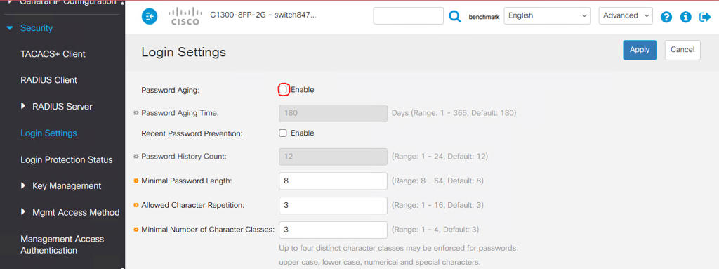
Task: Open TACACS+ Client page
Action: click(53, 53)
